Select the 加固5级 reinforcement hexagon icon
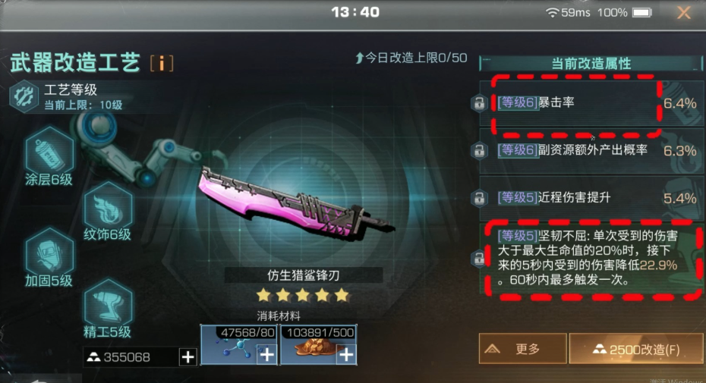The height and width of the screenshot is (383, 706). tap(49, 251)
